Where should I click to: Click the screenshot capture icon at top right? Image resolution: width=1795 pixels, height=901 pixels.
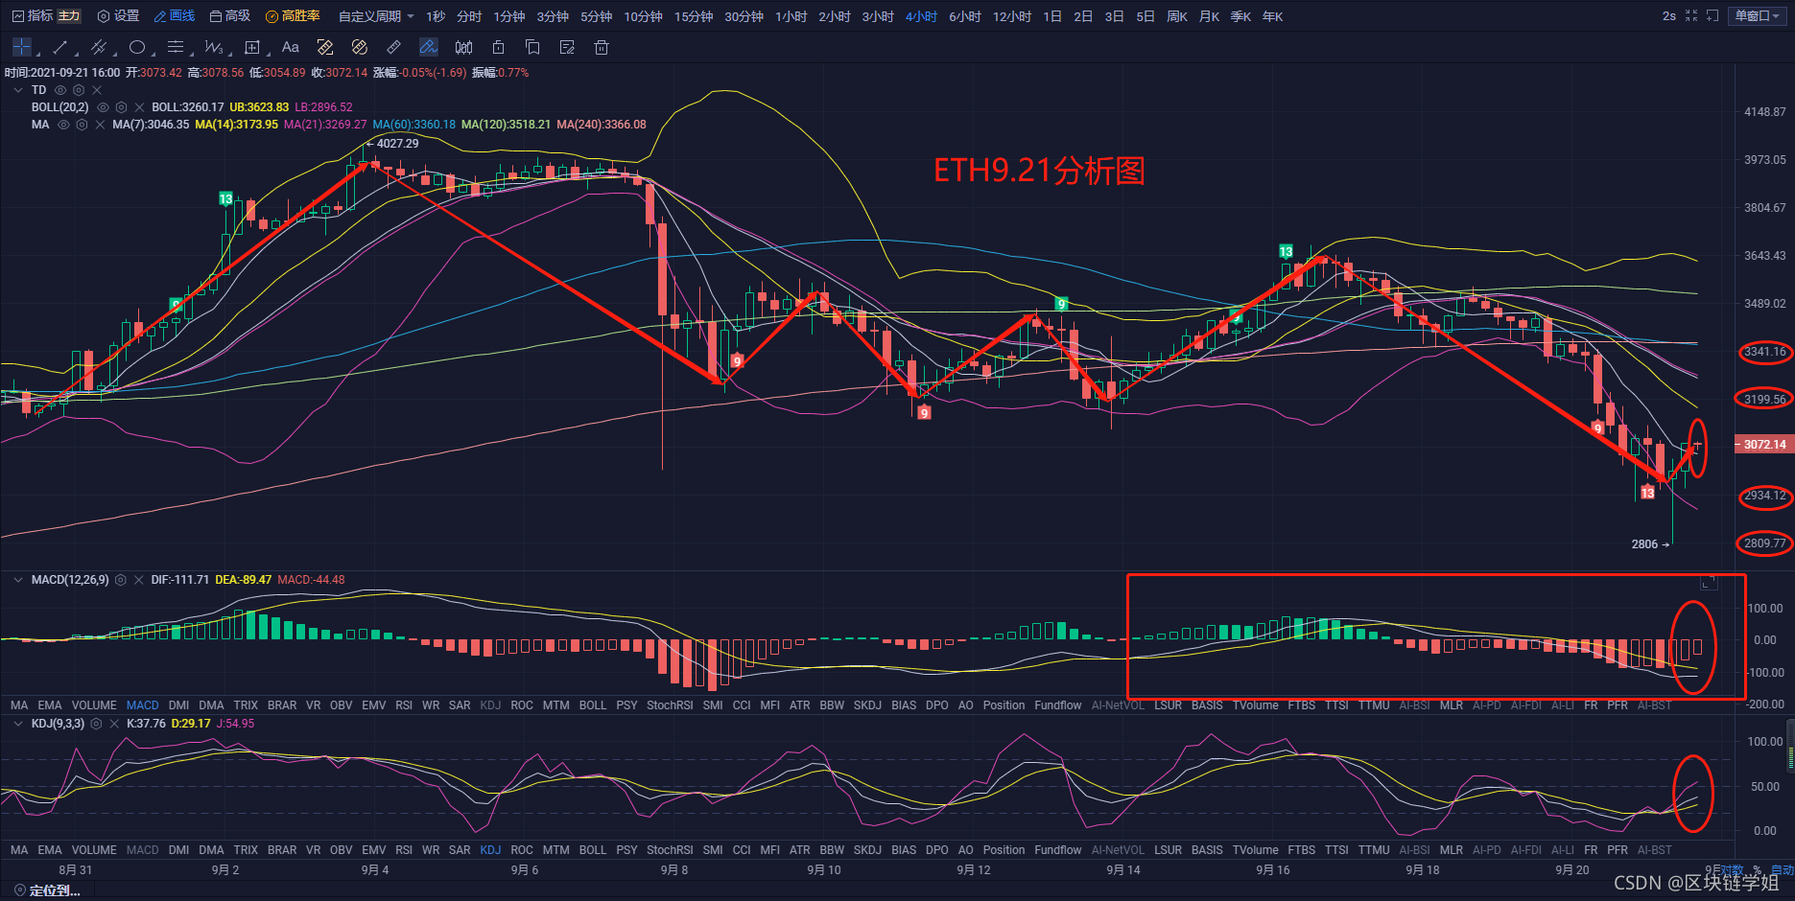click(x=1712, y=16)
